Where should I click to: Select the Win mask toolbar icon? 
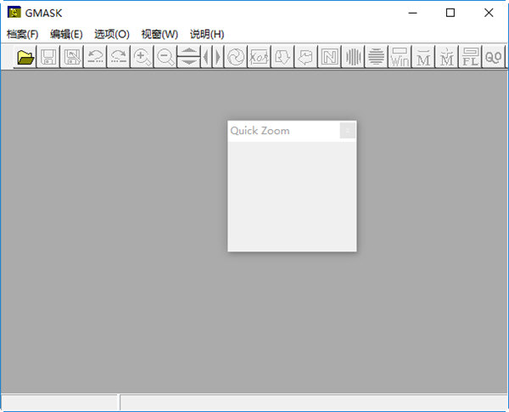coord(400,58)
